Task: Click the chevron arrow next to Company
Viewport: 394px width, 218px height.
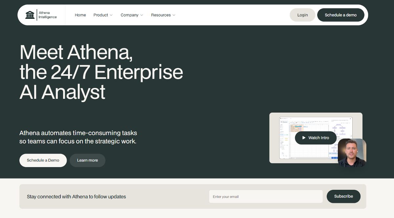Action: point(142,15)
